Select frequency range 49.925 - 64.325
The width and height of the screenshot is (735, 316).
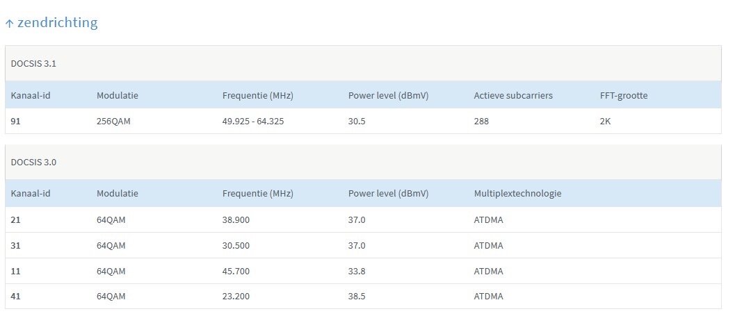pyautogui.click(x=253, y=121)
